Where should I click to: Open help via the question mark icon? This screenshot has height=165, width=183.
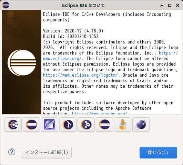pyautogui.click(x=12, y=152)
